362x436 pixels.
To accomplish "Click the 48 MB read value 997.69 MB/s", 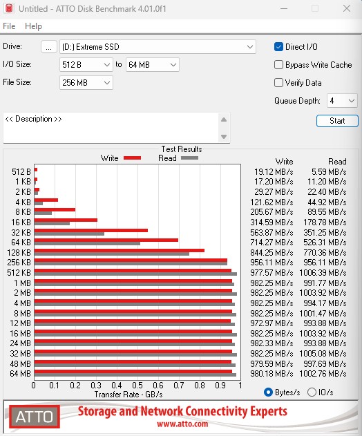I will coord(325,363).
